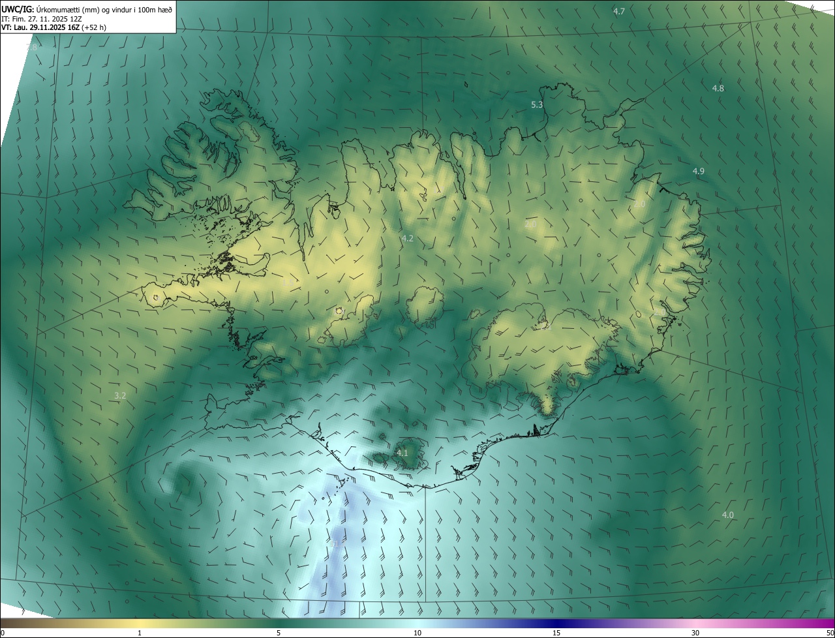Click the 4.0 value label
The image size is (835, 638).
tap(727, 515)
